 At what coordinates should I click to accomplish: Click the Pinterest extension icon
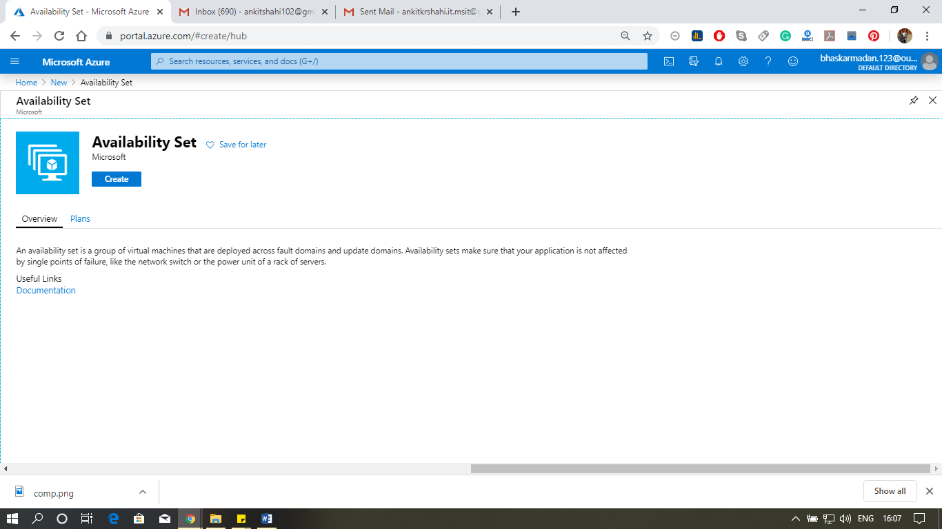(874, 36)
